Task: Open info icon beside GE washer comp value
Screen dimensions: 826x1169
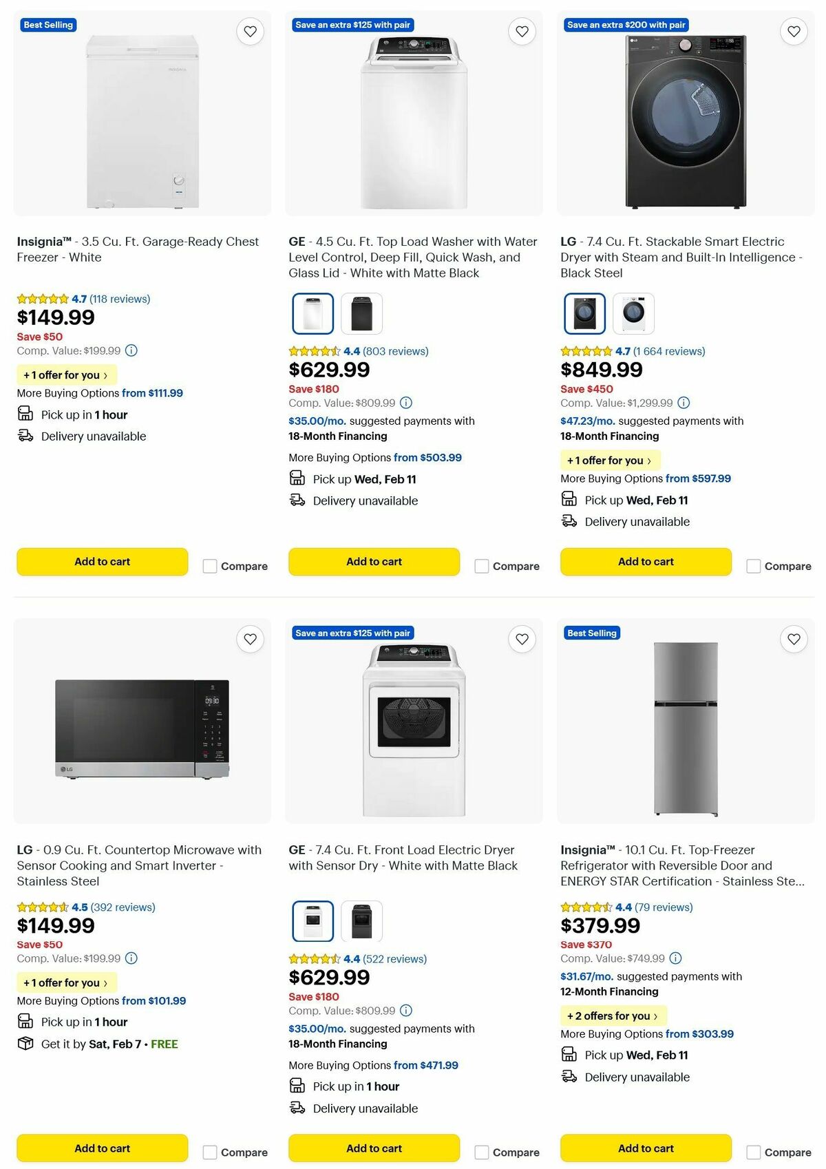Action: tap(405, 403)
